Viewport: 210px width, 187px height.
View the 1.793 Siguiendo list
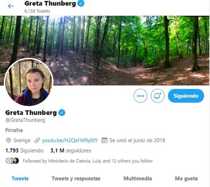[24, 150]
